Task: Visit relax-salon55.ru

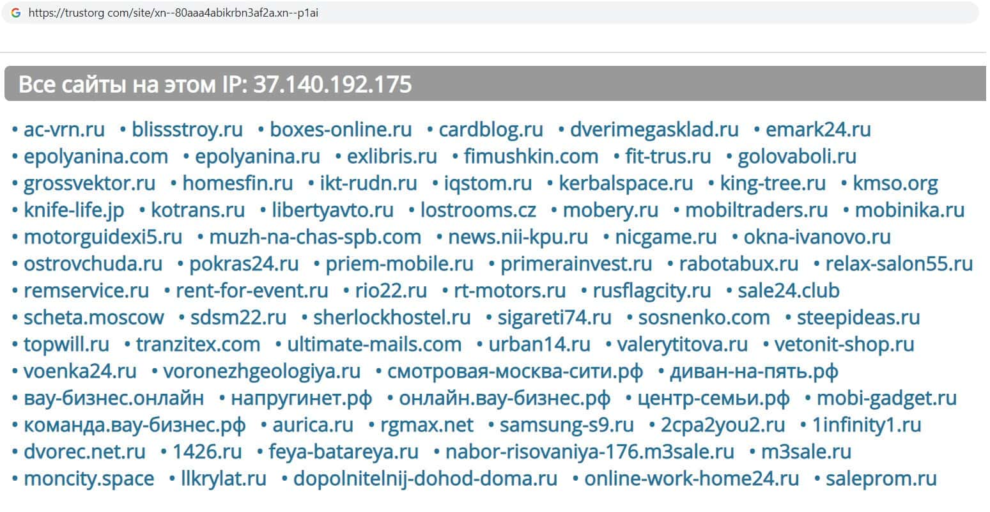Action: click(899, 264)
